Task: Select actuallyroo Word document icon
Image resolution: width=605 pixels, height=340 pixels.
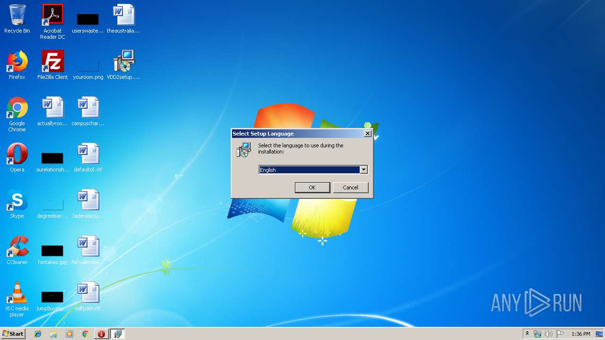Action: click(x=52, y=111)
